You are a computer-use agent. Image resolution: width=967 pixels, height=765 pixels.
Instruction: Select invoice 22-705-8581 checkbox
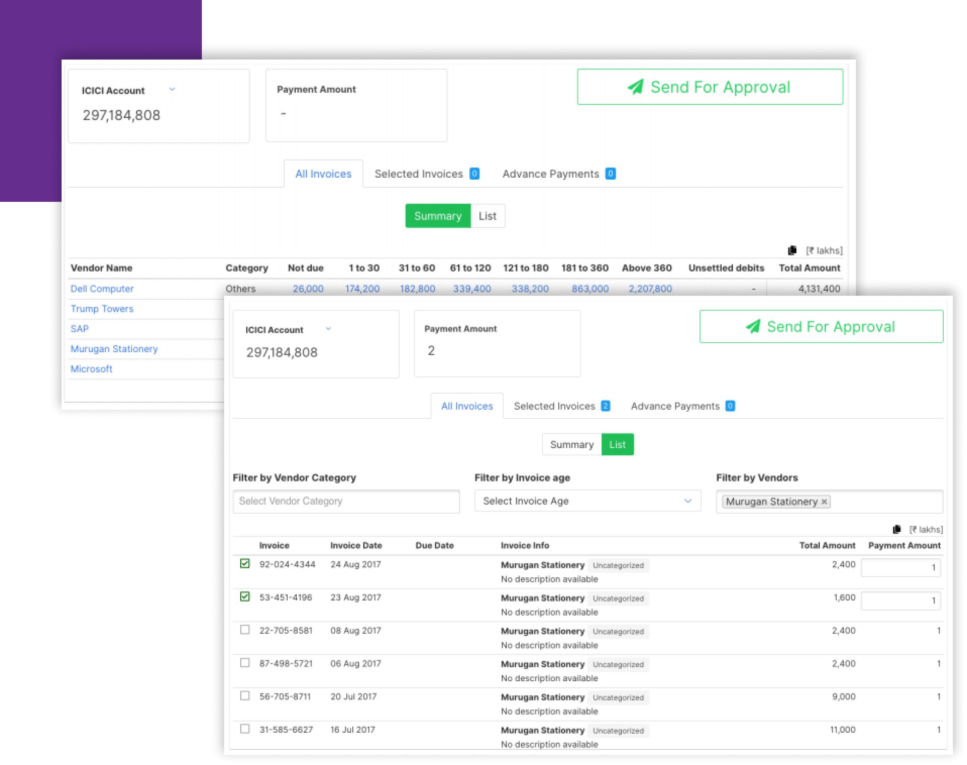coord(245,630)
